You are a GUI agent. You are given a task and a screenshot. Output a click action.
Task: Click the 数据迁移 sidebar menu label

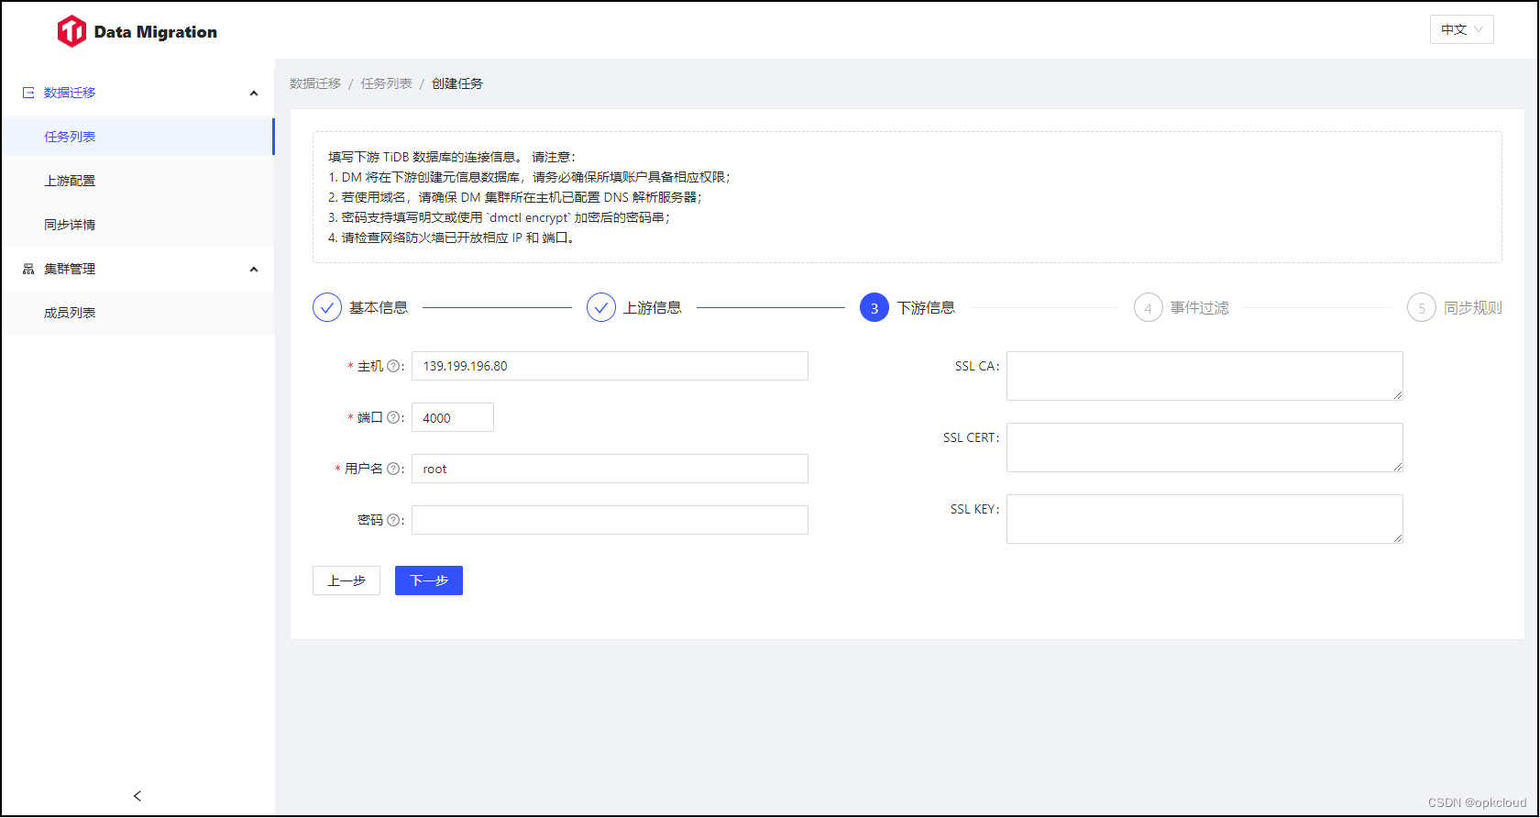pyautogui.click(x=70, y=93)
